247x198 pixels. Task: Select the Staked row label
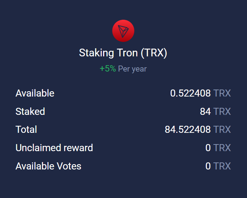[x=30, y=111]
